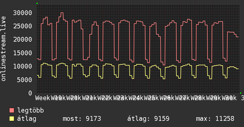Click the 'most: 9173' value
The width and height of the screenshot is (244, 127).
[82, 119]
